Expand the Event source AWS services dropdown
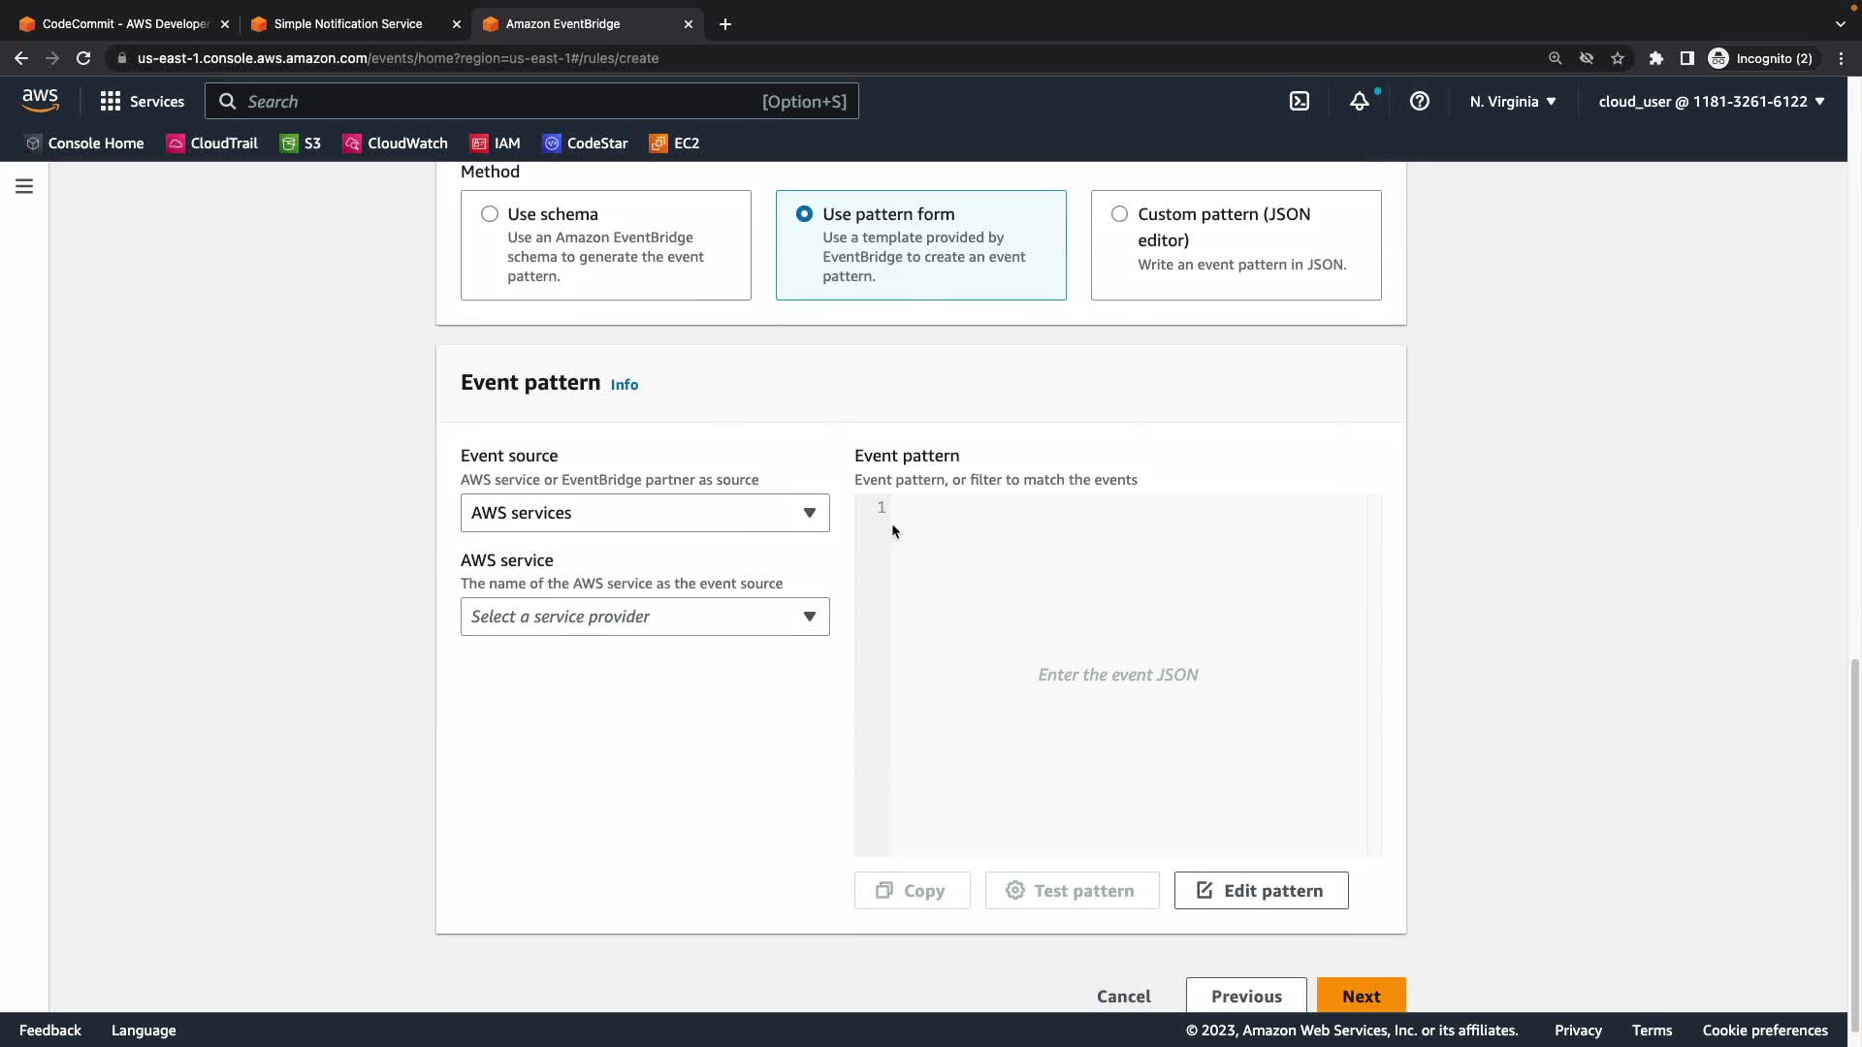 pyautogui.click(x=644, y=513)
